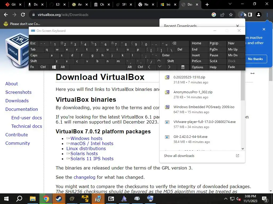
Task: Open Show all downloads external icon
Action: point(238,156)
